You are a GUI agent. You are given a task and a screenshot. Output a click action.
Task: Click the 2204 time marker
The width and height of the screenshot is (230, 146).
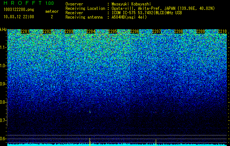coord(91,31)
